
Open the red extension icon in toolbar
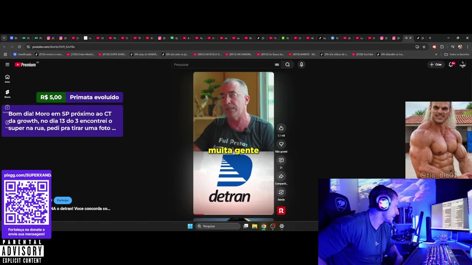coord(434,47)
